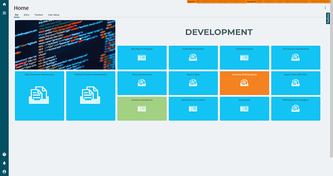333x176 pixels.
Task: Click the Menu Maintenance tile icon
Action: (142, 82)
